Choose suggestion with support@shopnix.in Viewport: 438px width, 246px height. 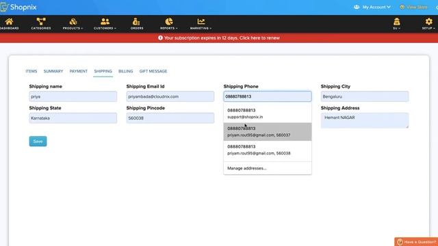tap(268, 113)
